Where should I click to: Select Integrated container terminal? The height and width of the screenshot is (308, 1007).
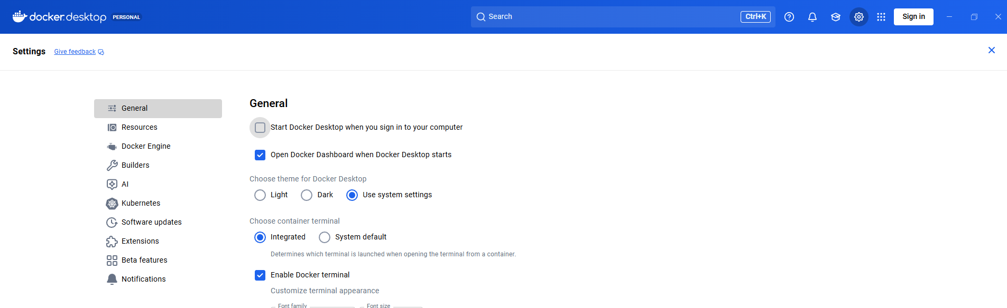pos(260,237)
